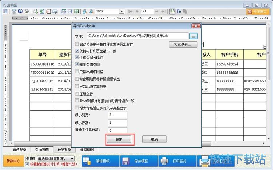This screenshot has width=273, height=170.
Task: Click the second search/find-next icon
Action: pos(91,12)
